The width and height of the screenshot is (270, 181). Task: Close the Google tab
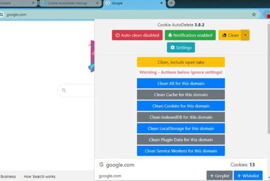coord(161,3)
